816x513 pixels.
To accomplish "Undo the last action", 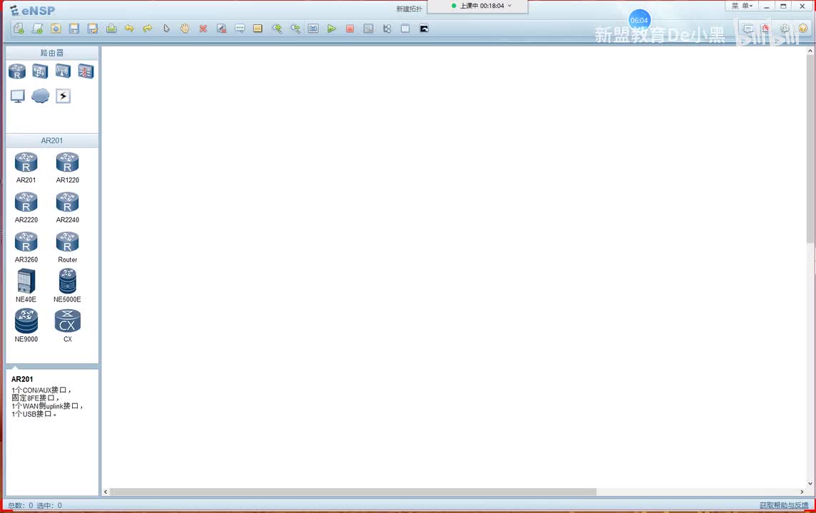I will pyautogui.click(x=129, y=28).
